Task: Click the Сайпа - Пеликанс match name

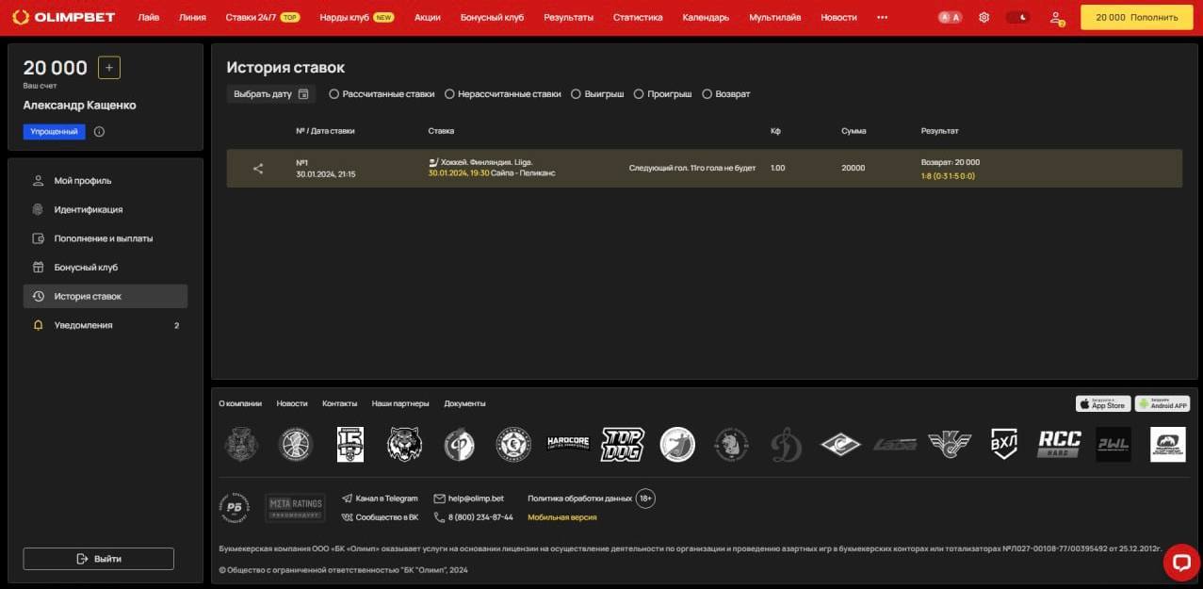Action: pos(525,173)
